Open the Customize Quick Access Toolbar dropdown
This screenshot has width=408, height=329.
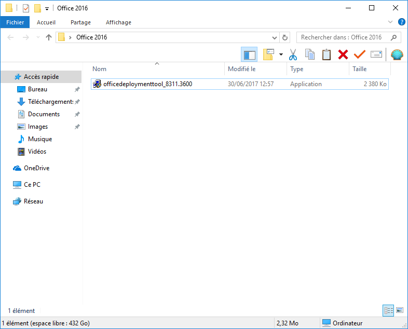[x=47, y=9]
